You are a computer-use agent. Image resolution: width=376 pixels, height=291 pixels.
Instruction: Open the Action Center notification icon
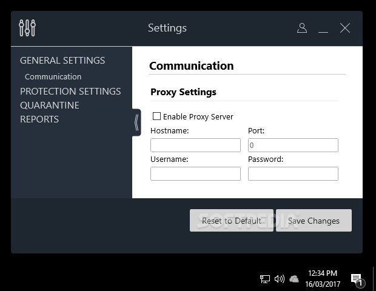357,279
